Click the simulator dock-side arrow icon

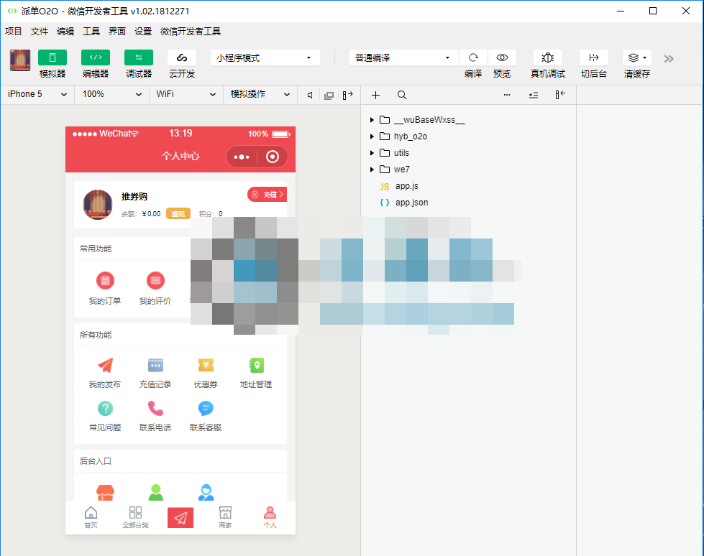point(347,95)
